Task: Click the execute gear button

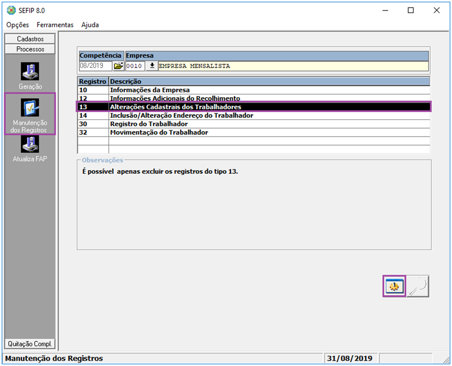Action: click(x=394, y=286)
